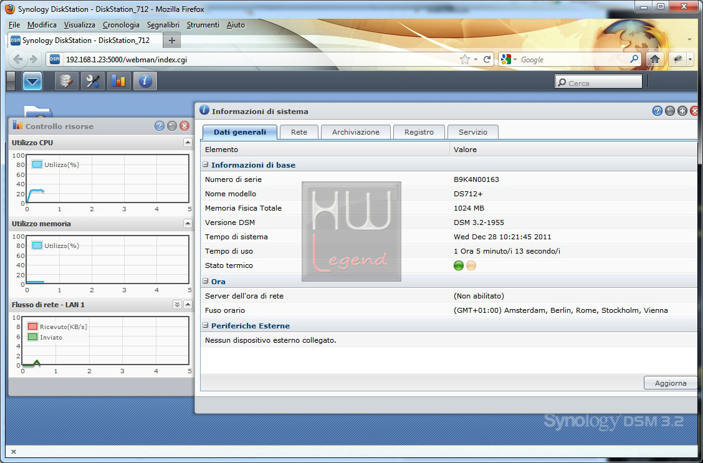Open the Segnalibri menu
The image size is (703, 463).
[x=163, y=25]
